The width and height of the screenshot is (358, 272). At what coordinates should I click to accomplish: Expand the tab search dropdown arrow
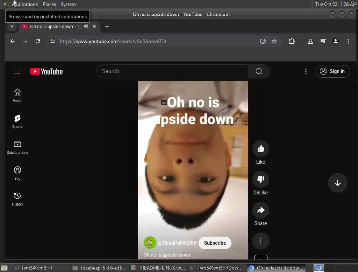12,26
